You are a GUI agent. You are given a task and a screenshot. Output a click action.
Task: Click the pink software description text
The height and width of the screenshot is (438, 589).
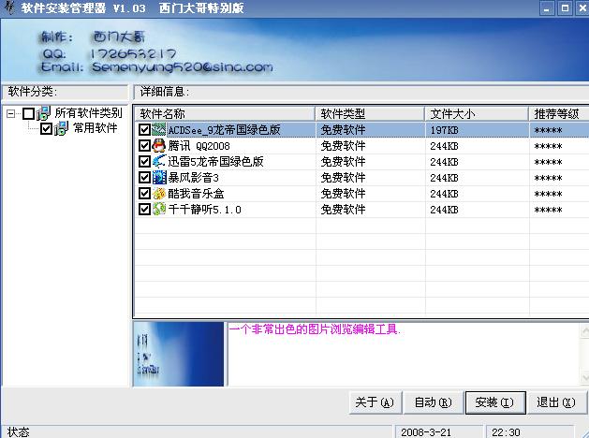315,329
